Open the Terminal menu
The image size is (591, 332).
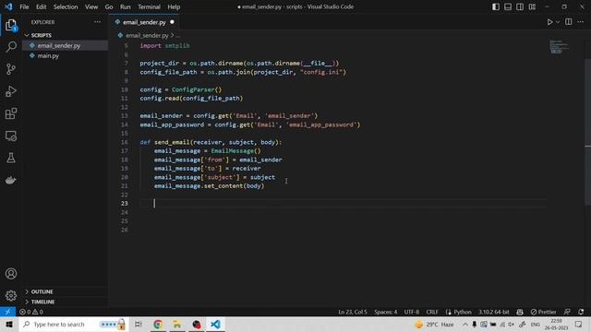[149, 6]
